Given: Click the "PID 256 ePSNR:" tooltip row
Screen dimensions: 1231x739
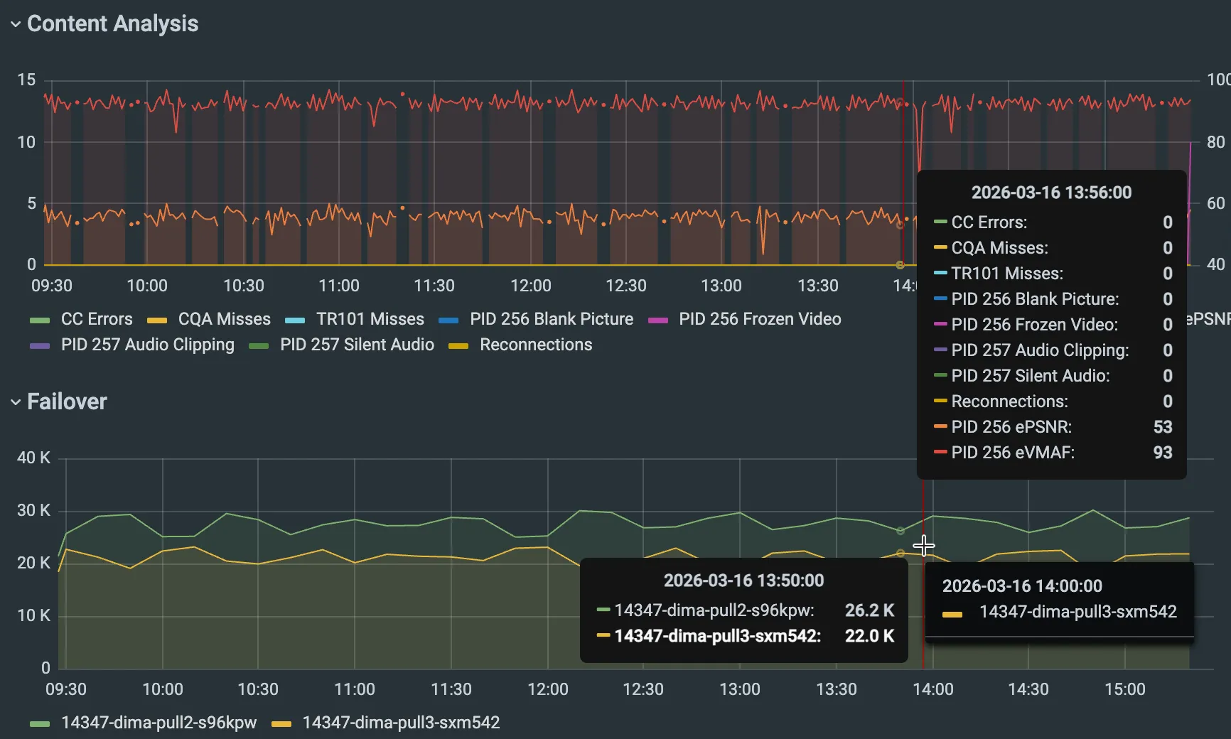Looking at the screenshot, I should tap(1053, 427).
